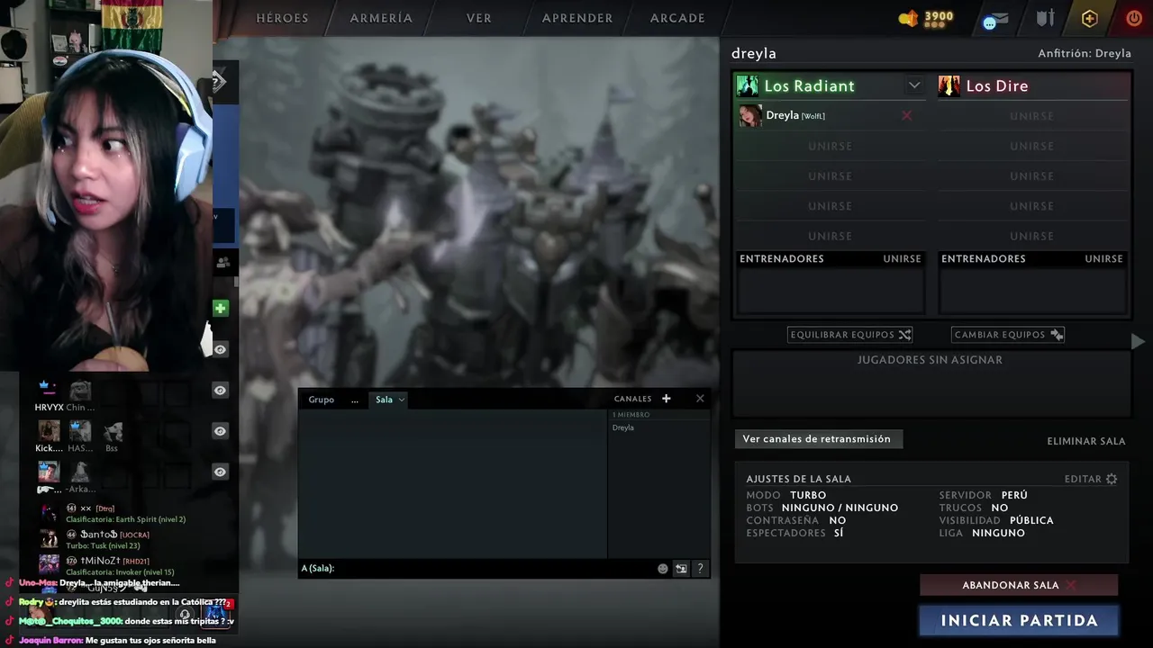This screenshot has width=1153, height=648.
Task: Toggle the eye icon beside -Arka party
Action: tap(220, 472)
